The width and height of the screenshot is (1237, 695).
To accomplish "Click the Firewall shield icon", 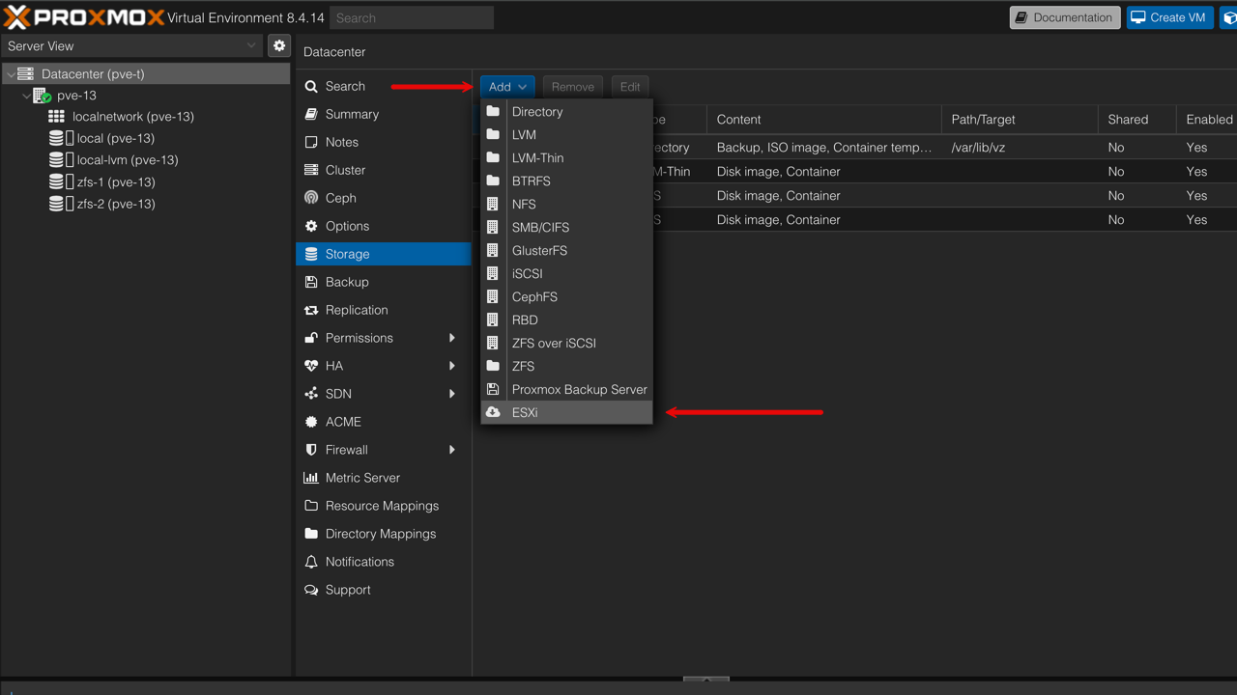I will click(311, 450).
